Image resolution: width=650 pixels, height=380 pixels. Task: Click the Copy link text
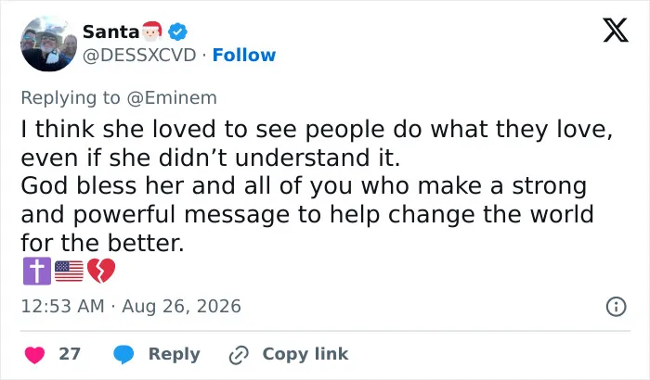coord(305,354)
